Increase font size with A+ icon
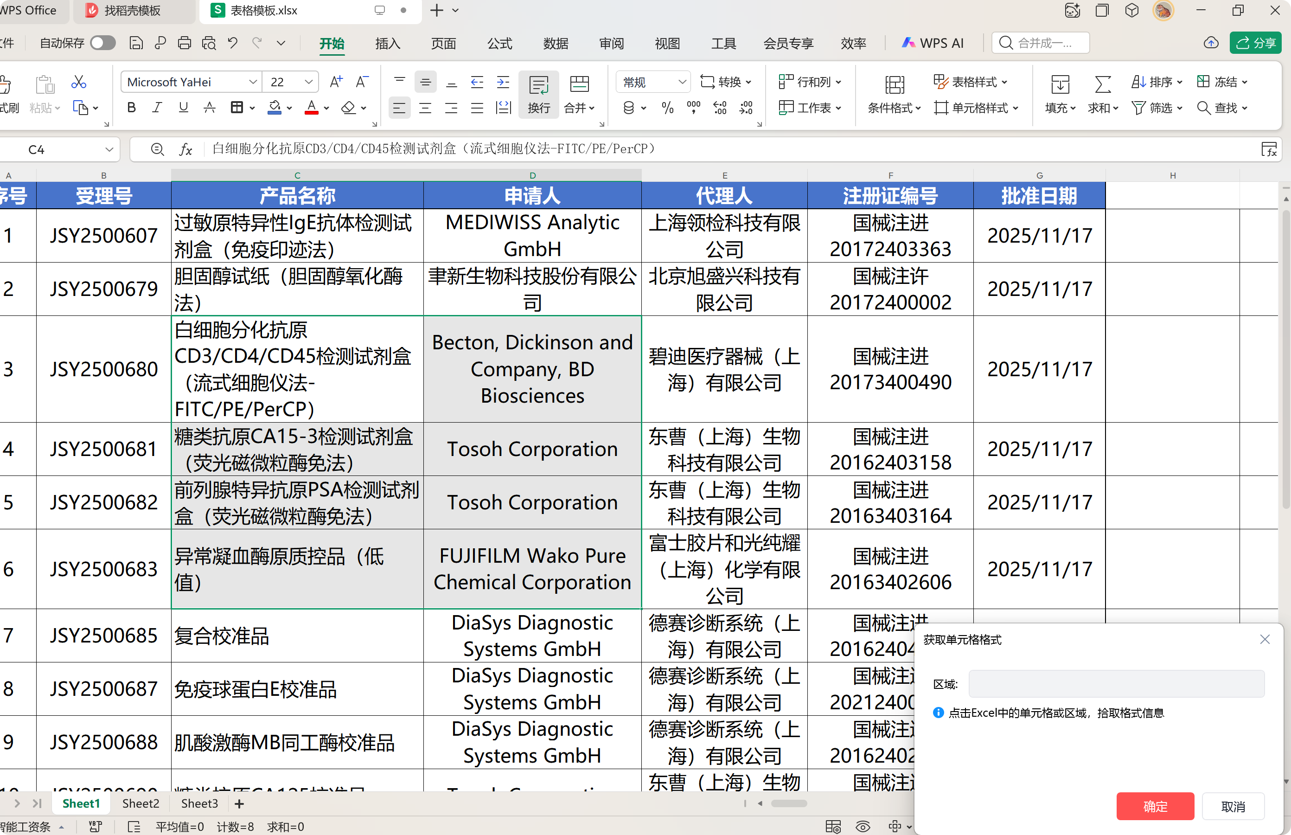Image resolution: width=1291 pixels, height=835 pixels. coord(336,82)
